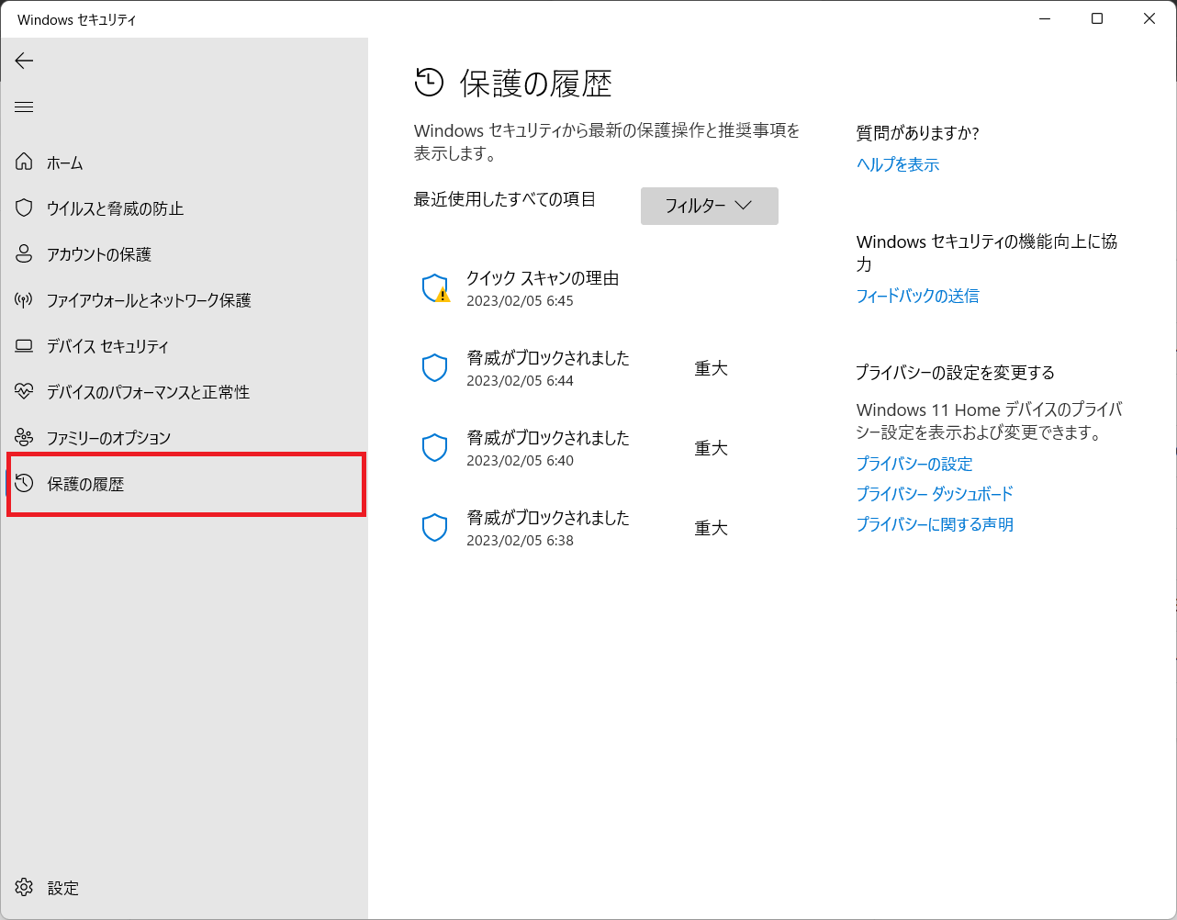Click the ヘルプを表示 link

tap(898, 164)
